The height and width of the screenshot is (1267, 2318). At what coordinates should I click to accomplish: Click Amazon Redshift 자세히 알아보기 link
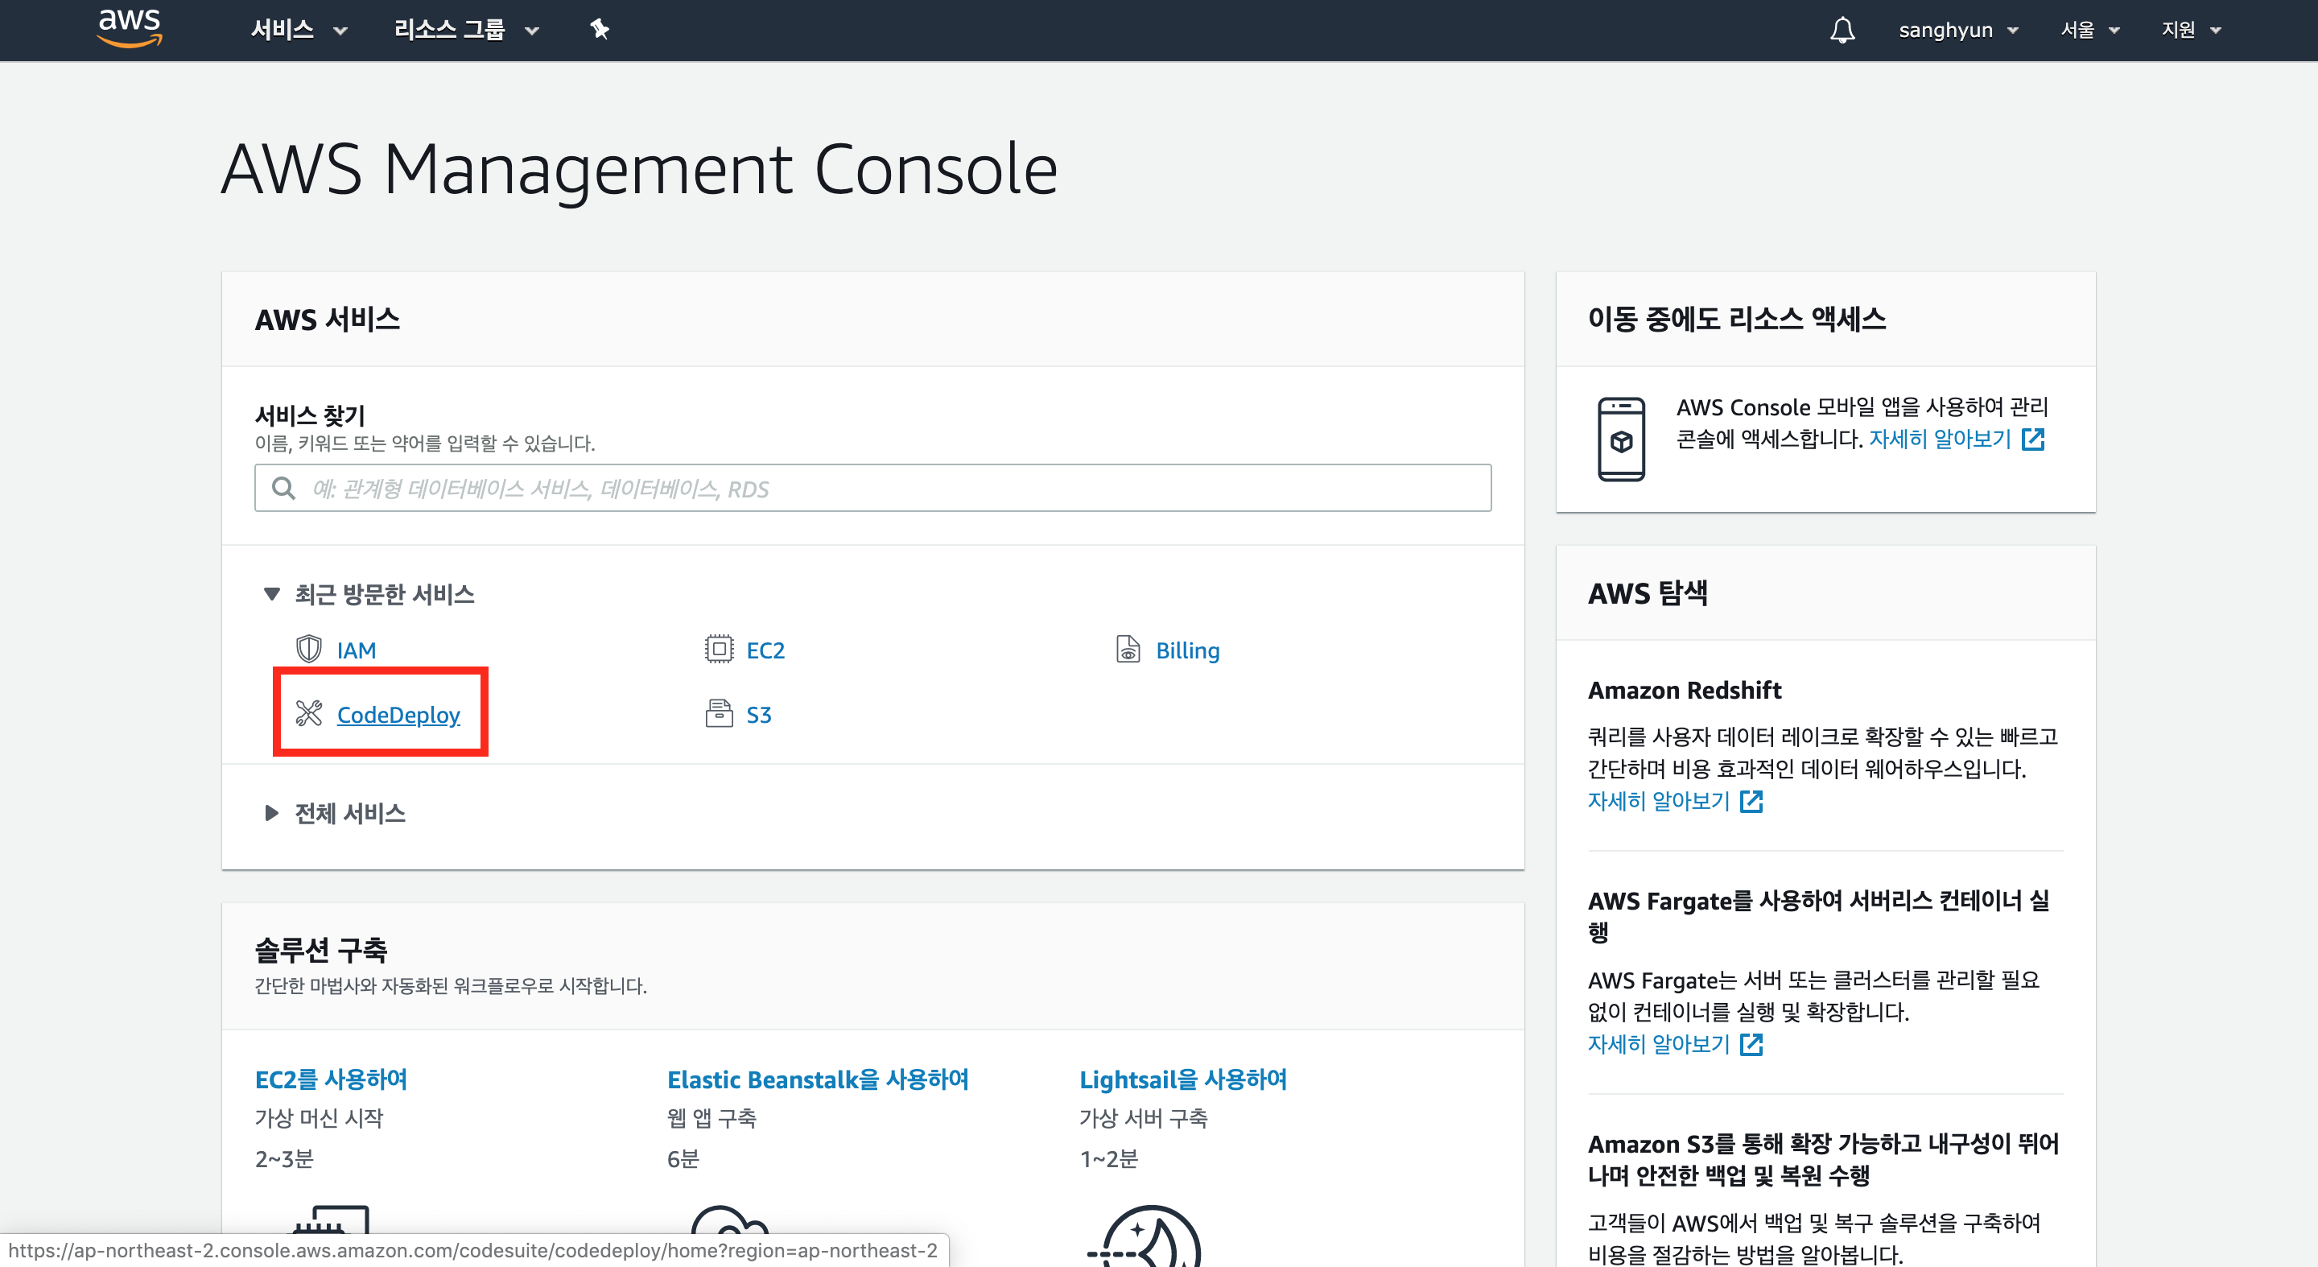pyautogui.click(x=1658, y=800)
